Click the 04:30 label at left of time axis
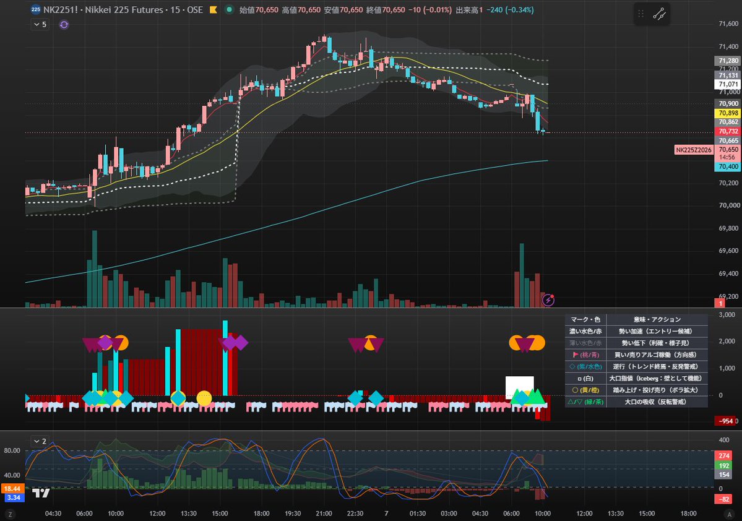742x521 pixels. tap(53, 514)
